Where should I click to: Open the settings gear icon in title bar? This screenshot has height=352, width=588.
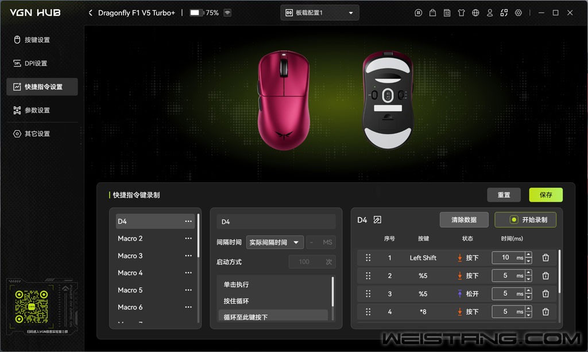click(519, 13)
